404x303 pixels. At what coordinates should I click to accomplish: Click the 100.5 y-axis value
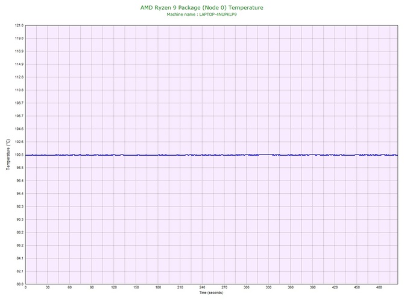click(19, 155)
